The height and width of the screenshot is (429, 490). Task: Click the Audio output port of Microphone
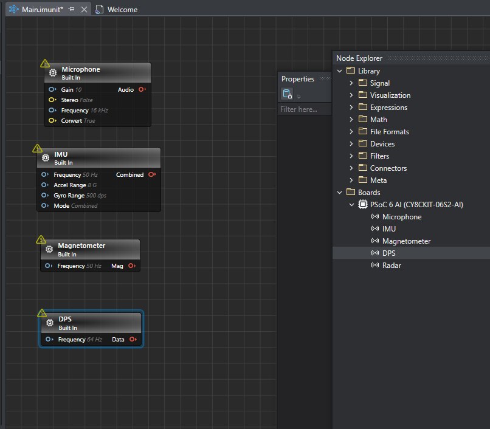(x=142, y=90)
